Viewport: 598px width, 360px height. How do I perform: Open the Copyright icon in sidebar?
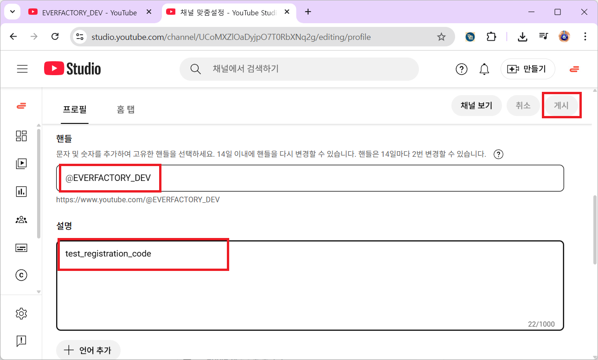click(x=21, y=275)
